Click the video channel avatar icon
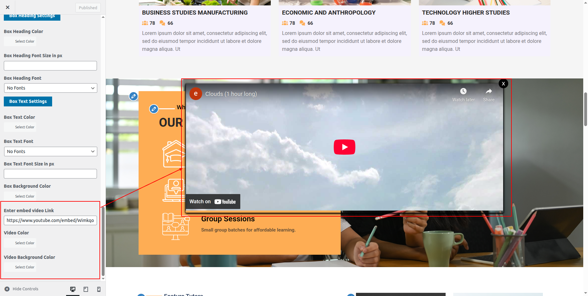Image resolution: width=588 pixels, height=296 pixels. point(196,94)
